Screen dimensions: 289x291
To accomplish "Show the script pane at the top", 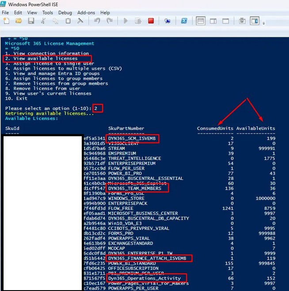I will coord(200,21).
